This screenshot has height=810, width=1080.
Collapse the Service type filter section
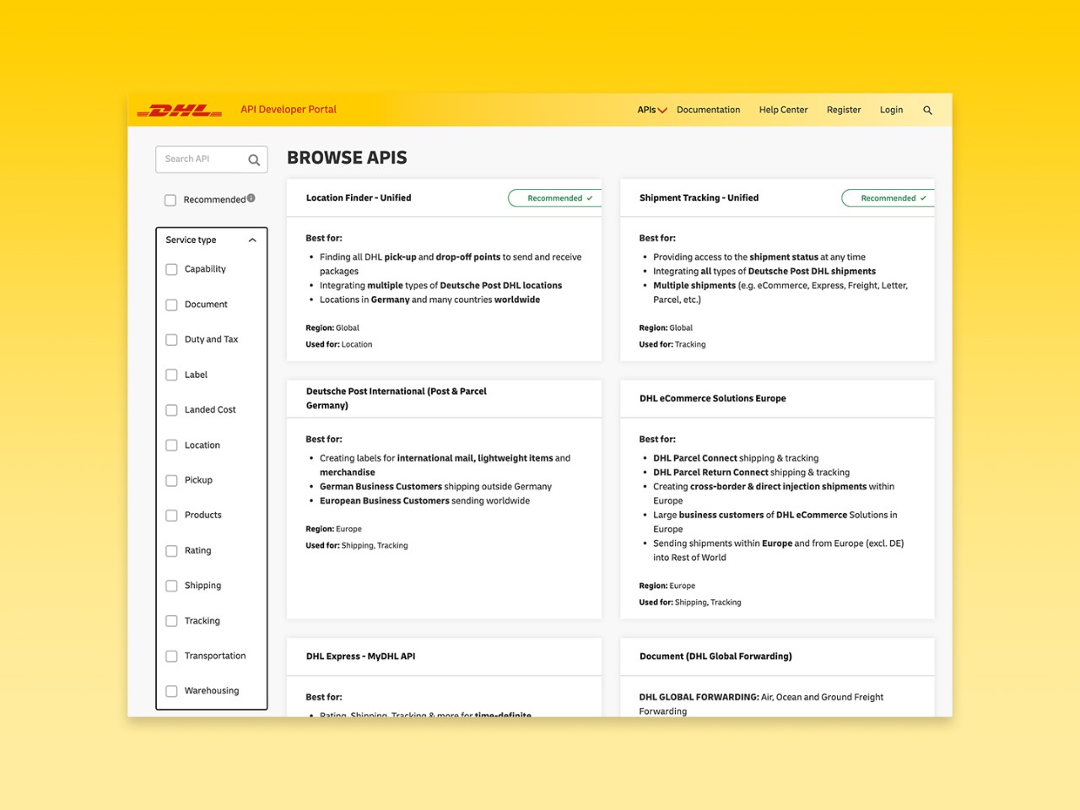[252, 240]
